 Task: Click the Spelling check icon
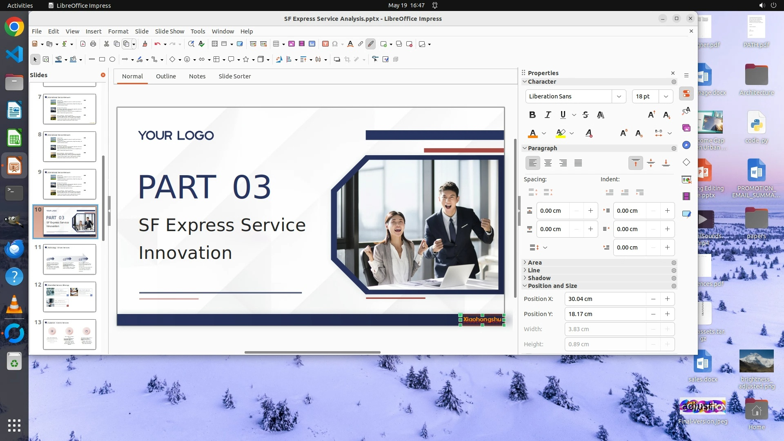(201, 44)
